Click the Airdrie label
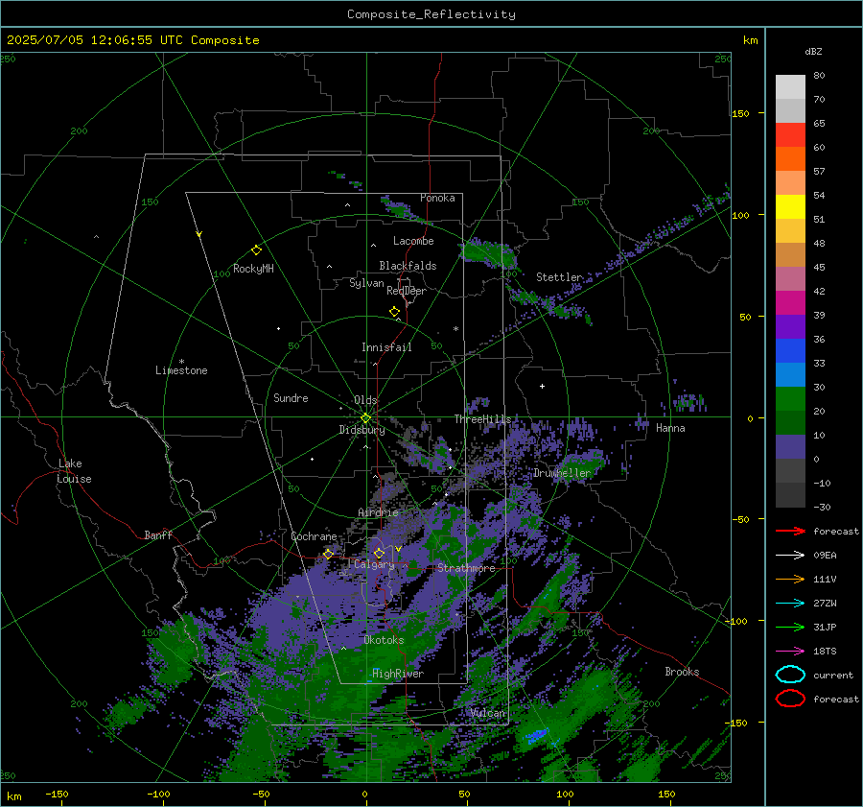This screenshot has width=863, height=807. tap(378, 512)
